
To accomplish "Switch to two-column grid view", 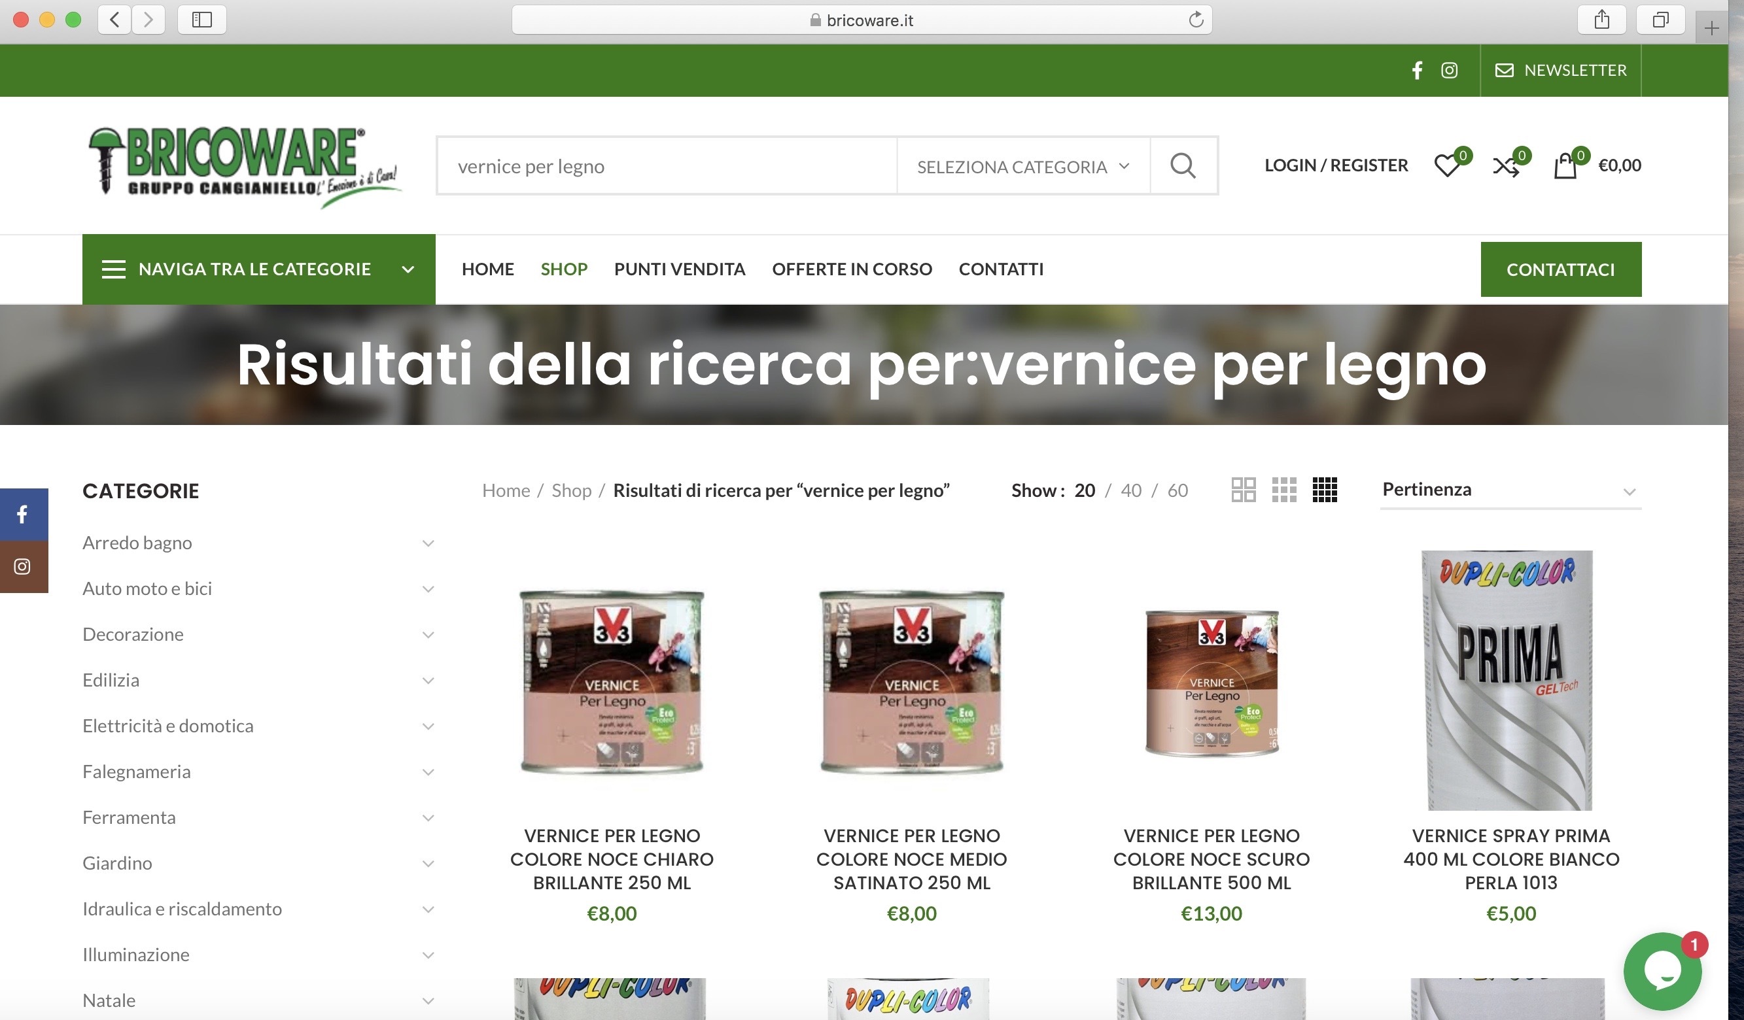I will point(1243,490).
